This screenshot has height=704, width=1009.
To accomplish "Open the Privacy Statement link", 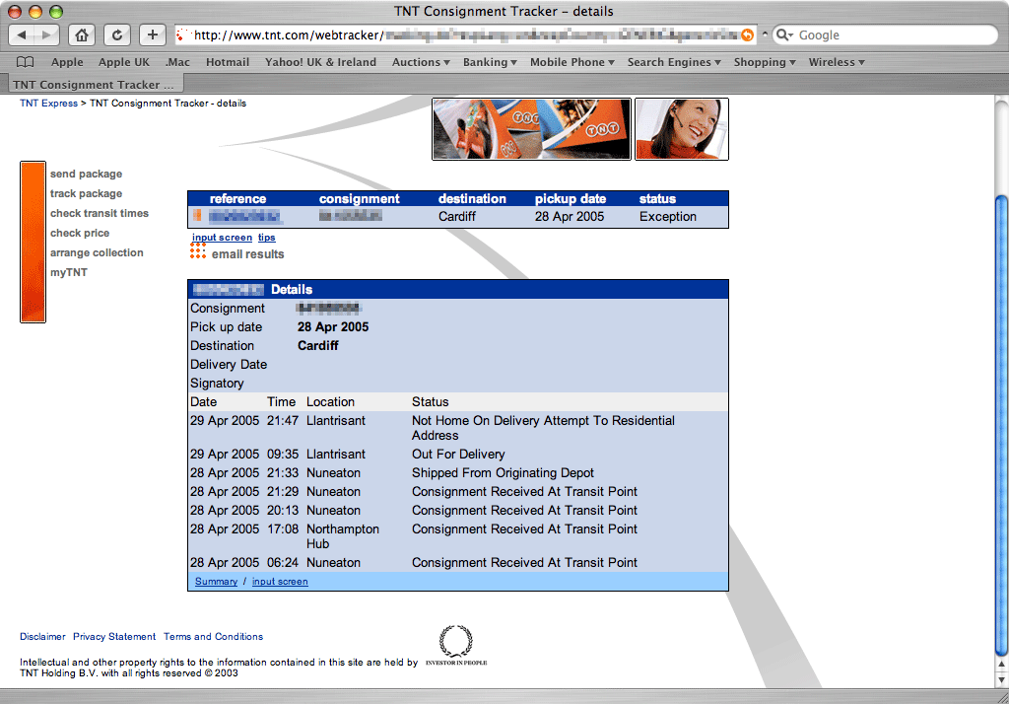I will [x=114, y=636].
